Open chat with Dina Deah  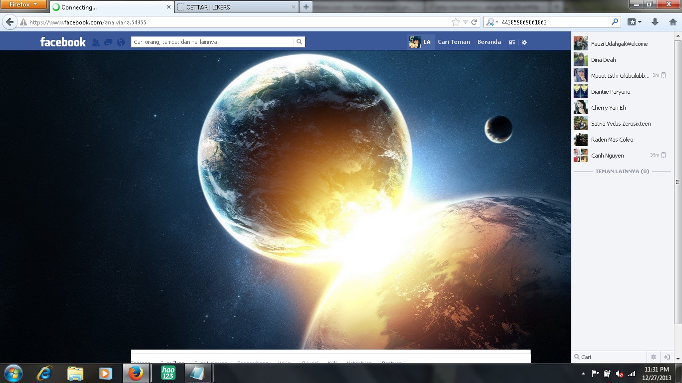click(x=621, y=60)
